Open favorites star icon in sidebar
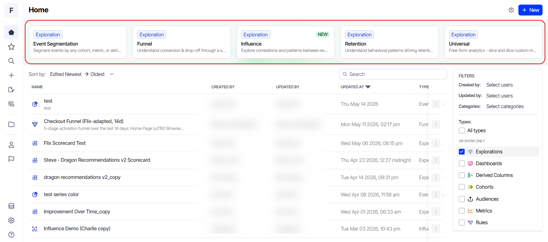548x242 pixels. (11, 47)
